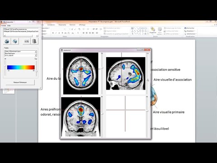217x163 pixels.
Task: Select the B-W LINEAR palette entry
Action: 20,55
